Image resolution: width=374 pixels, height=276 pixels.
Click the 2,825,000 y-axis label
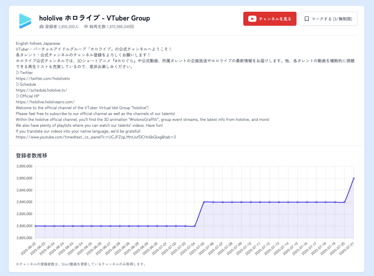(x=24, y=238)
